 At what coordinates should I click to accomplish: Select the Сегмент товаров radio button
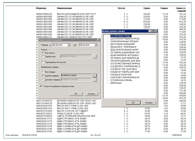[43, 80]
